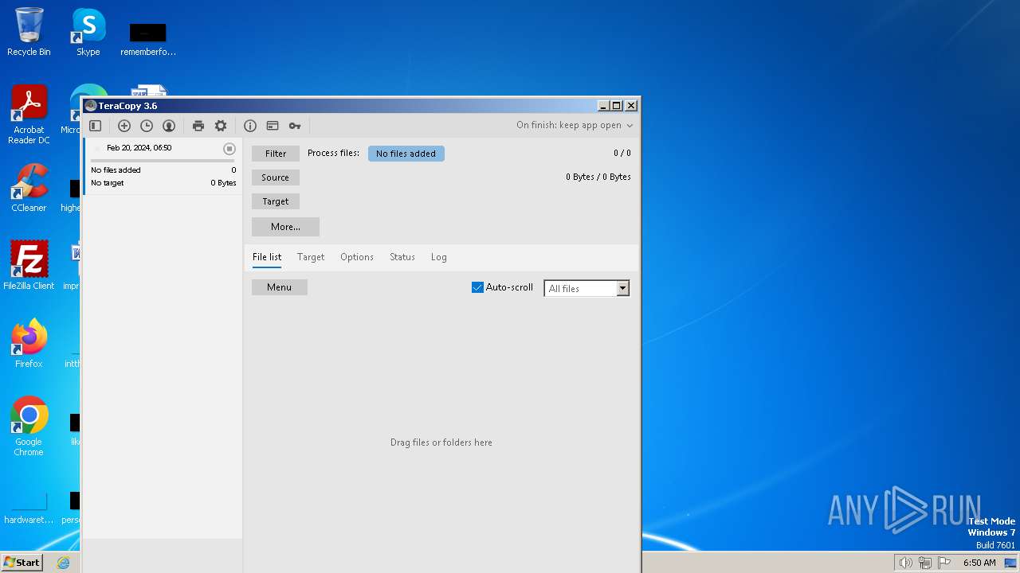Screen dimensions: 1020x573
Task: Click 'No files added' text in task sidebar
Action: [116, 170]
